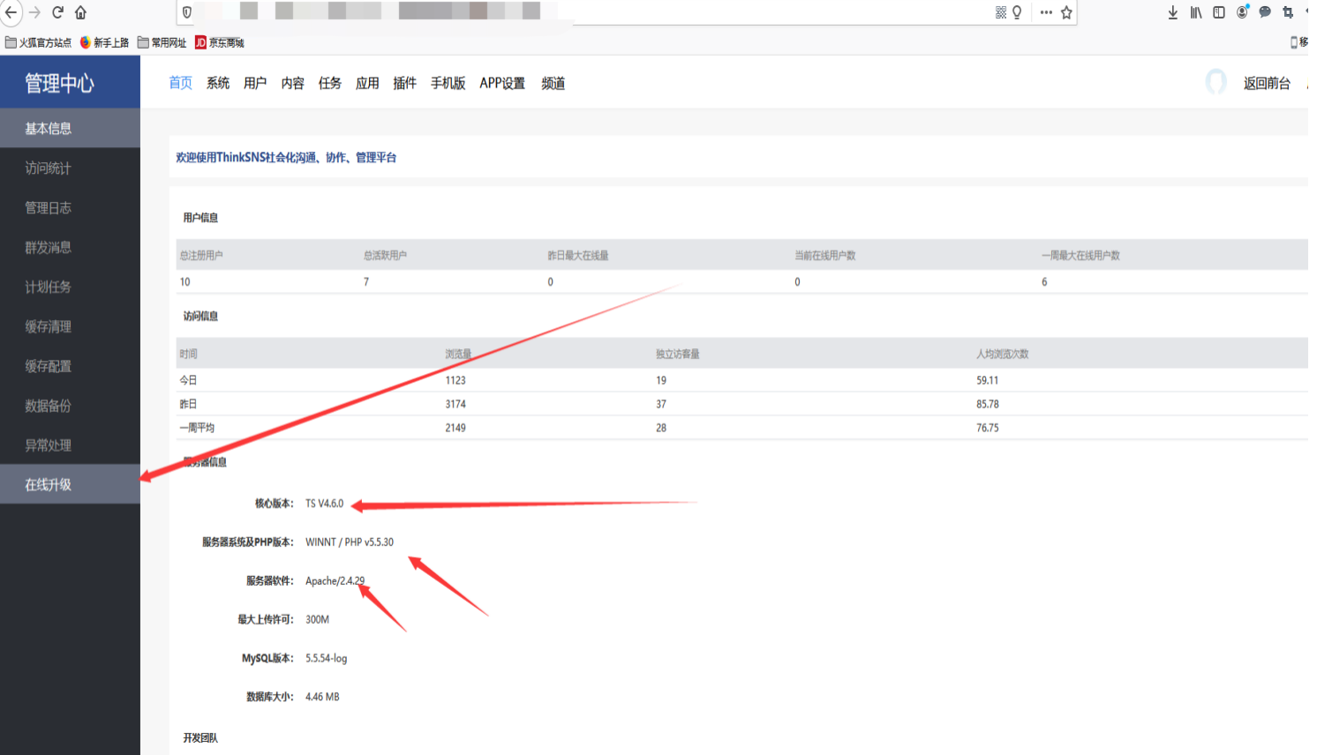This screenshot has height=755, width=1317.
Task: Open the 京东商城 bookmark
Action: [220, 42]
